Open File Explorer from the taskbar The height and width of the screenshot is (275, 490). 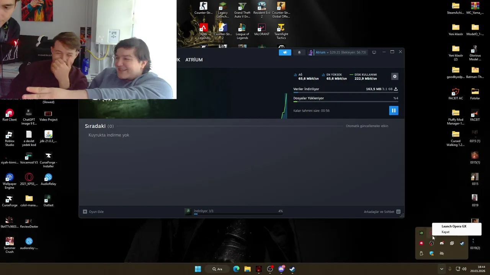click(247, 269)
